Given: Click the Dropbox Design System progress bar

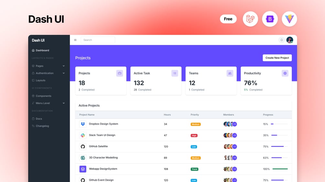Looking at the screenshot, I should pyautogui.click(x=279, y=124).
